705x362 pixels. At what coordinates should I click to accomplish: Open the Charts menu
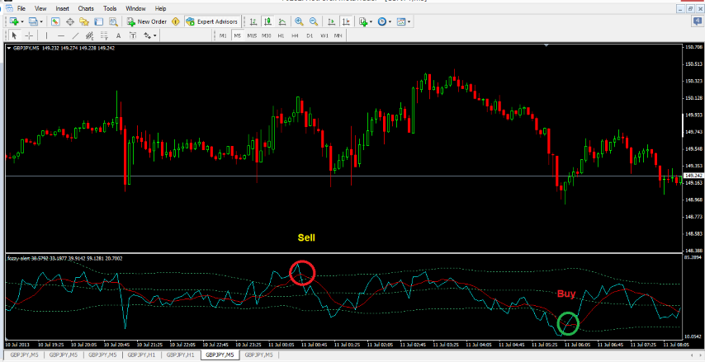(86, 8)
